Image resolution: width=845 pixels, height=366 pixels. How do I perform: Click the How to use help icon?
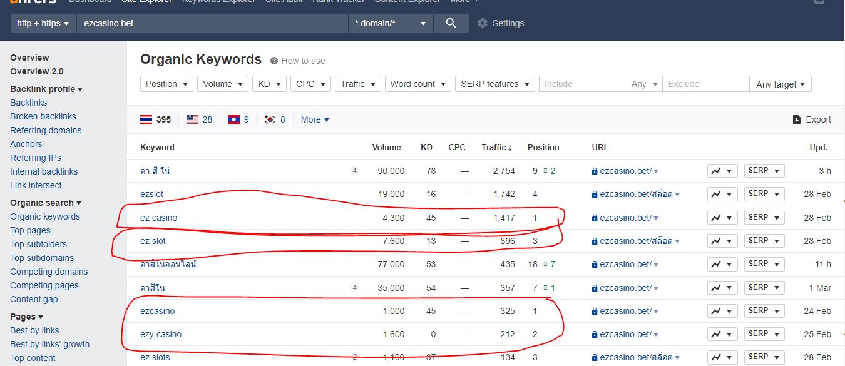tap(274, 61)
